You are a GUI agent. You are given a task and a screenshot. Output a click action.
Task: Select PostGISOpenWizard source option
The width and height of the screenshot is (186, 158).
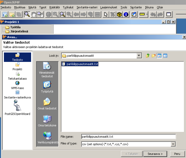pyautogui.click(x=18, y=108)
